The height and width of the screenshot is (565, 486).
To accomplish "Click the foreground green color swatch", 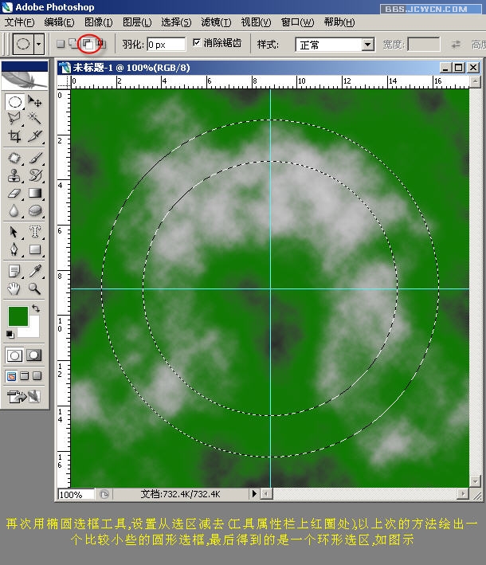I will click(x=18, y=316).
